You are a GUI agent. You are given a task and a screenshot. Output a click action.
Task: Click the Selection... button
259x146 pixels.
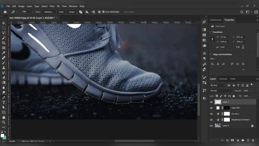point(49,12)
